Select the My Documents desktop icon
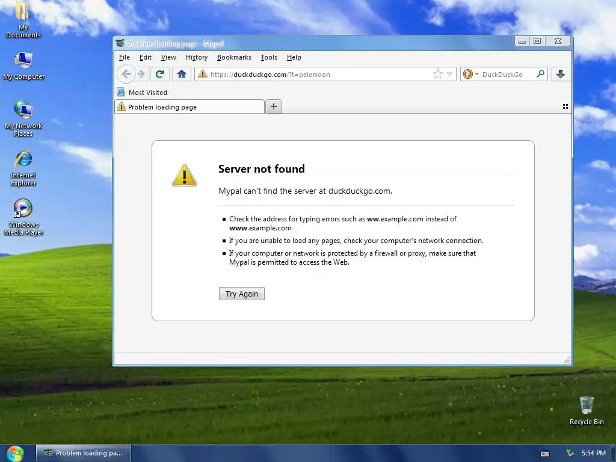 [23, 20]
